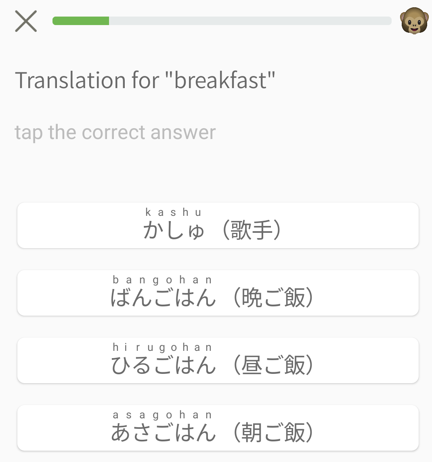Click the green filled part of progress bar
This screenshot has width=432, height=462.
pyautogui.click(x=81, y=21)
